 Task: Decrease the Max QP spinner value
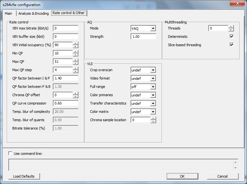[x=76, y=63]
